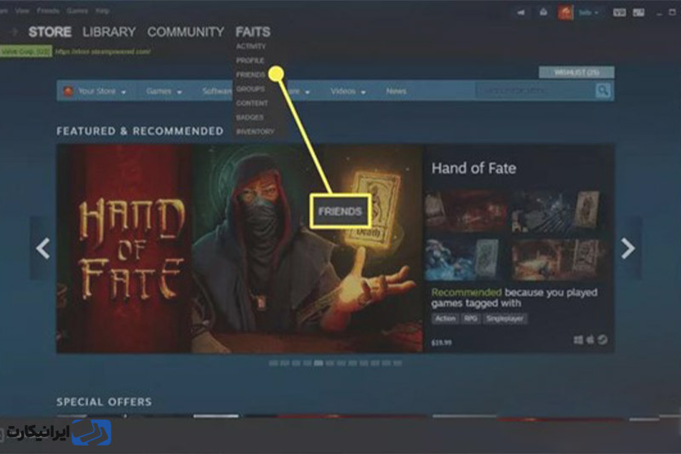Viewport: 681px width, 454px height.
Task: Open the View menu
Action: (x=22, y=10)
